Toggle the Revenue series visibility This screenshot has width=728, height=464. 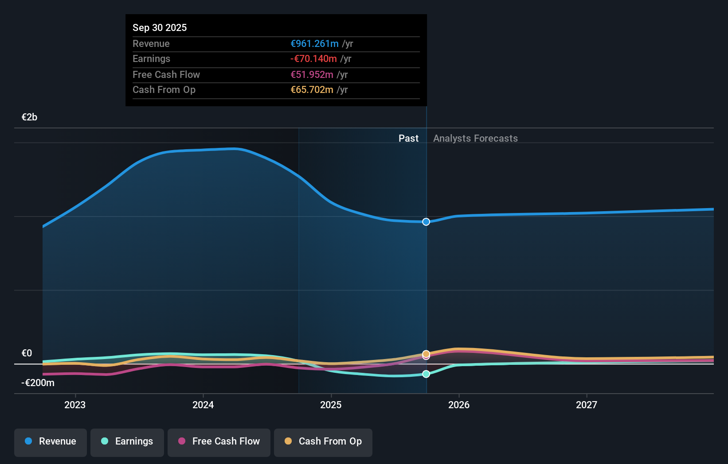[50, 442]
